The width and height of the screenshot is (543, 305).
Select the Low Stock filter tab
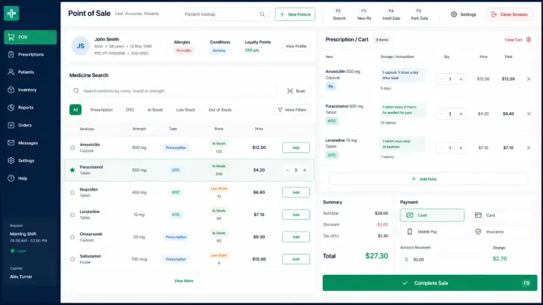[186, 110]
